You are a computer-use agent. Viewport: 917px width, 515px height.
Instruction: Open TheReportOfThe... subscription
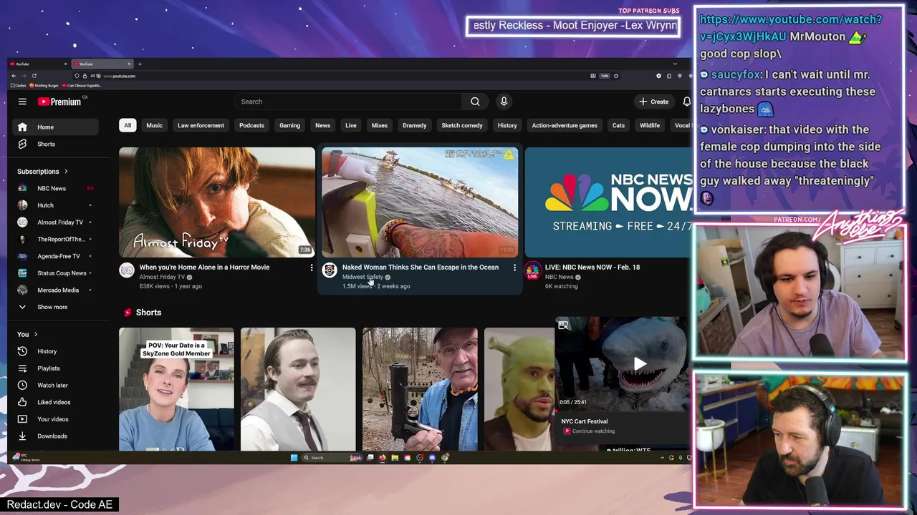pyautogui.click(x=55, y=239)
